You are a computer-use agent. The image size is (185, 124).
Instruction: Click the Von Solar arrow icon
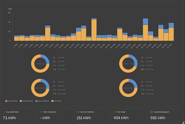click(x=115, y=112)
